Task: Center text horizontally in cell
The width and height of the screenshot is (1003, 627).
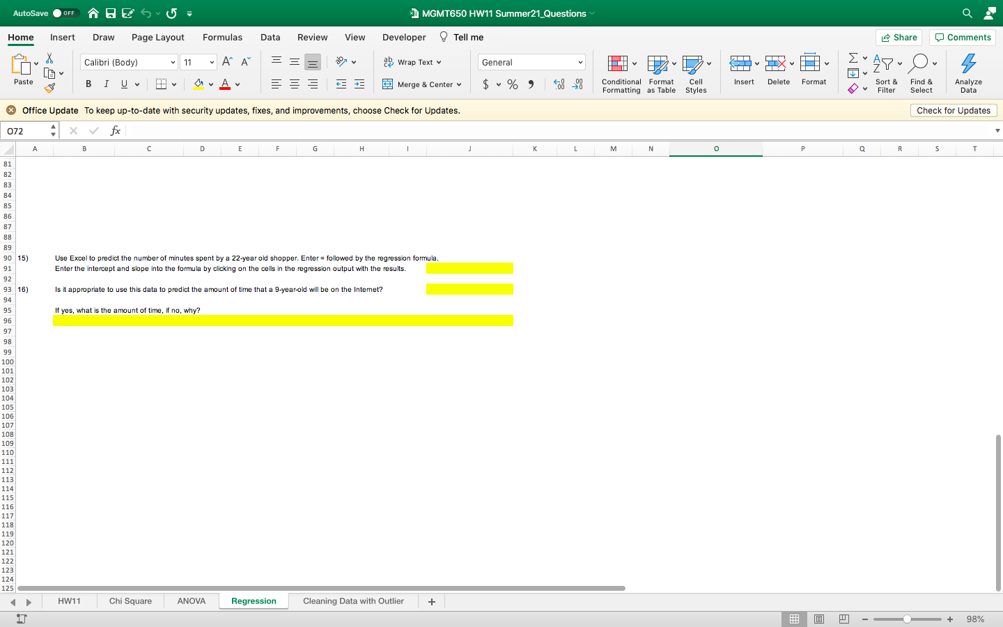Action: [295, 84]
